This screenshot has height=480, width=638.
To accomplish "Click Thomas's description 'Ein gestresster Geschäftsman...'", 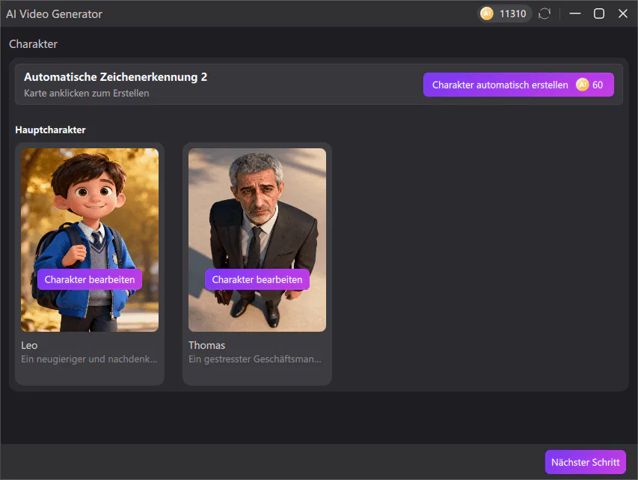I will pos(255,359).
